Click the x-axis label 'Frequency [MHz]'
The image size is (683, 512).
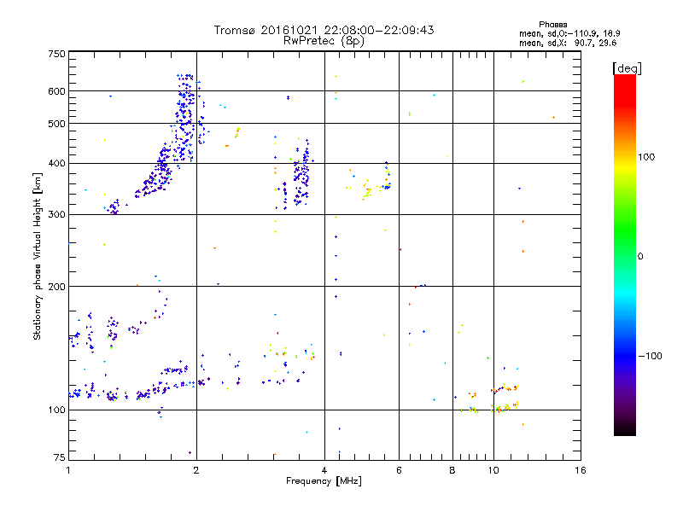[324, 481]
